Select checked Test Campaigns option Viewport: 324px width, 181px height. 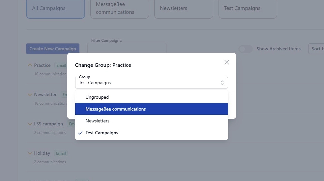pyautogui.click(x=102, y=133)
